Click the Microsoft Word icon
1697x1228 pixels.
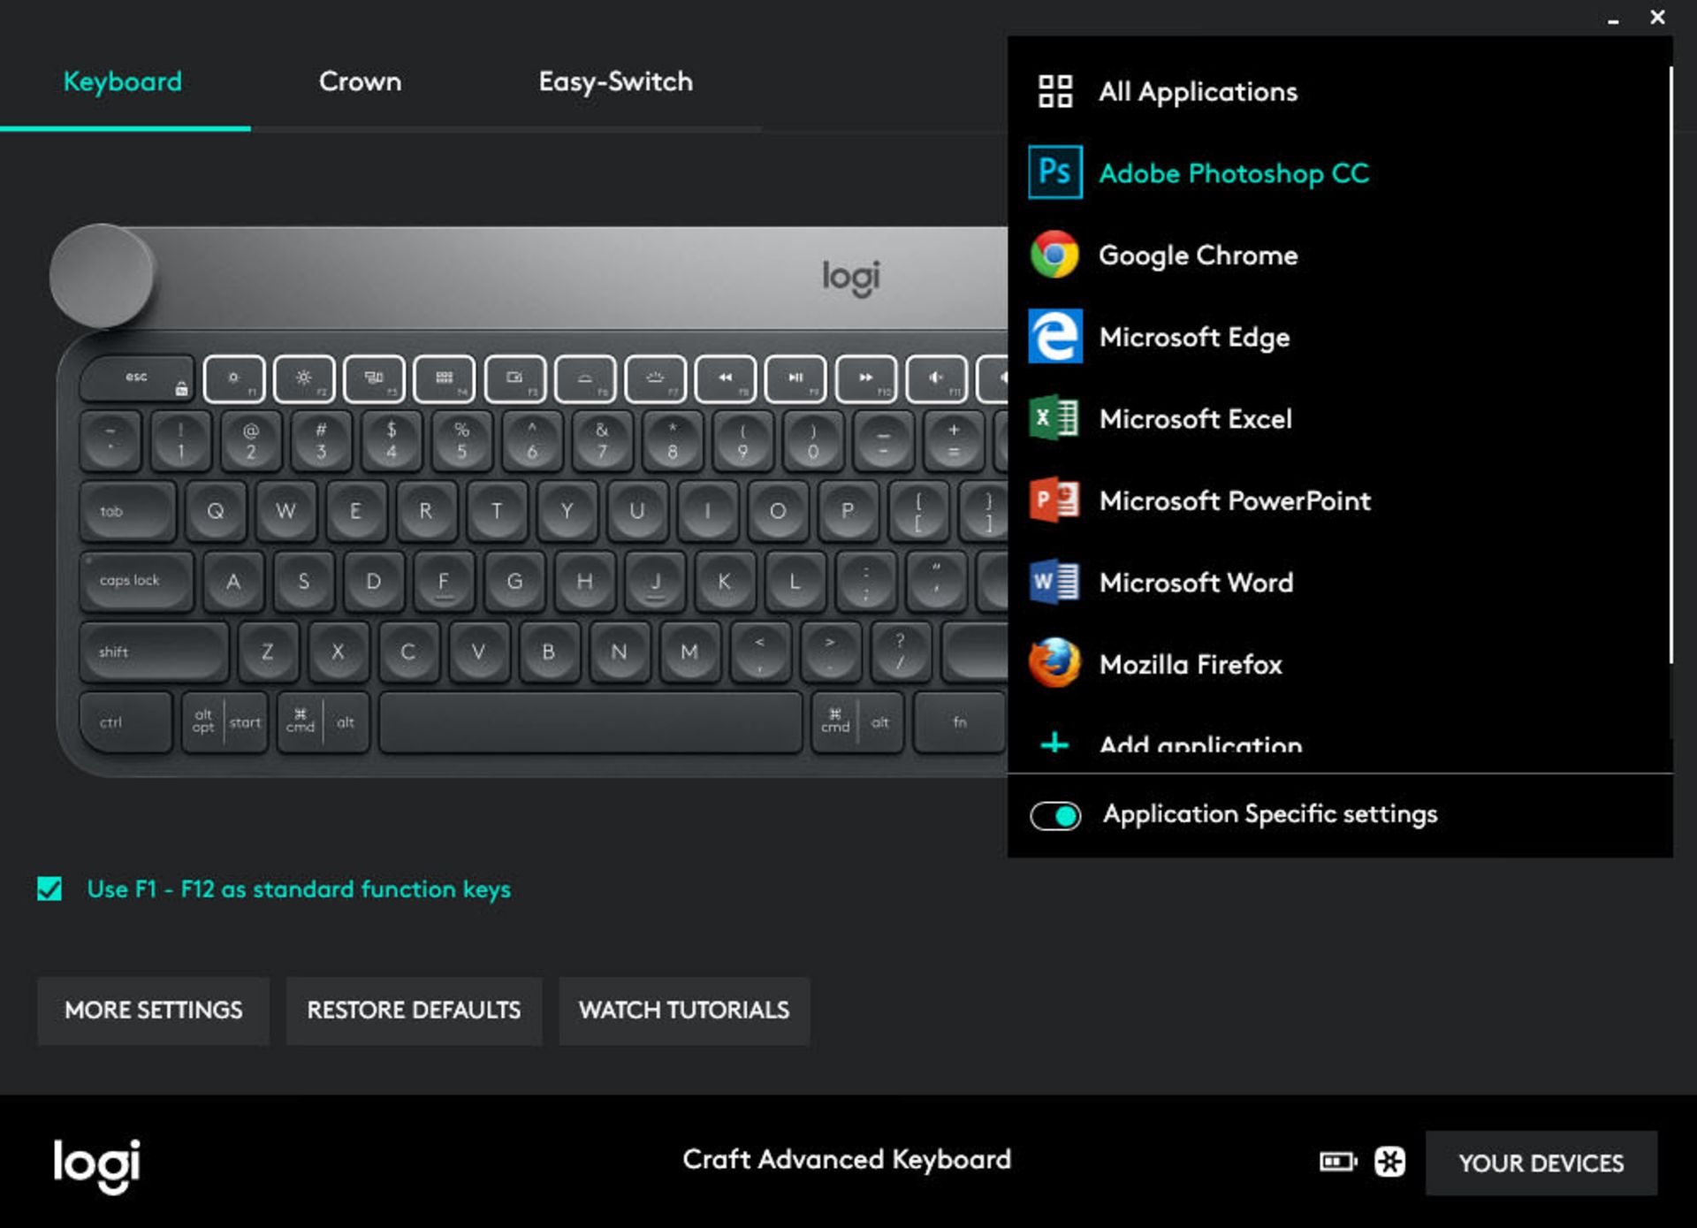1055,582
